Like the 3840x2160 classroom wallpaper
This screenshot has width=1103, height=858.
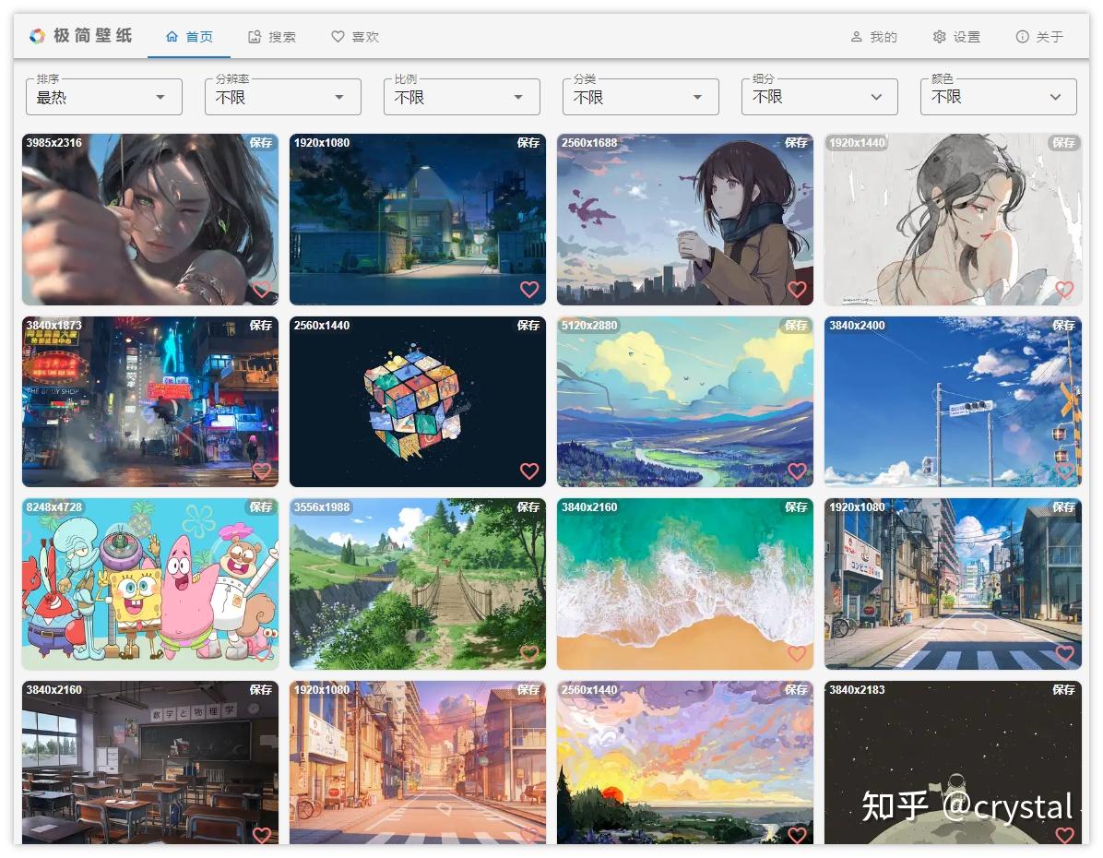coord(262,835)
